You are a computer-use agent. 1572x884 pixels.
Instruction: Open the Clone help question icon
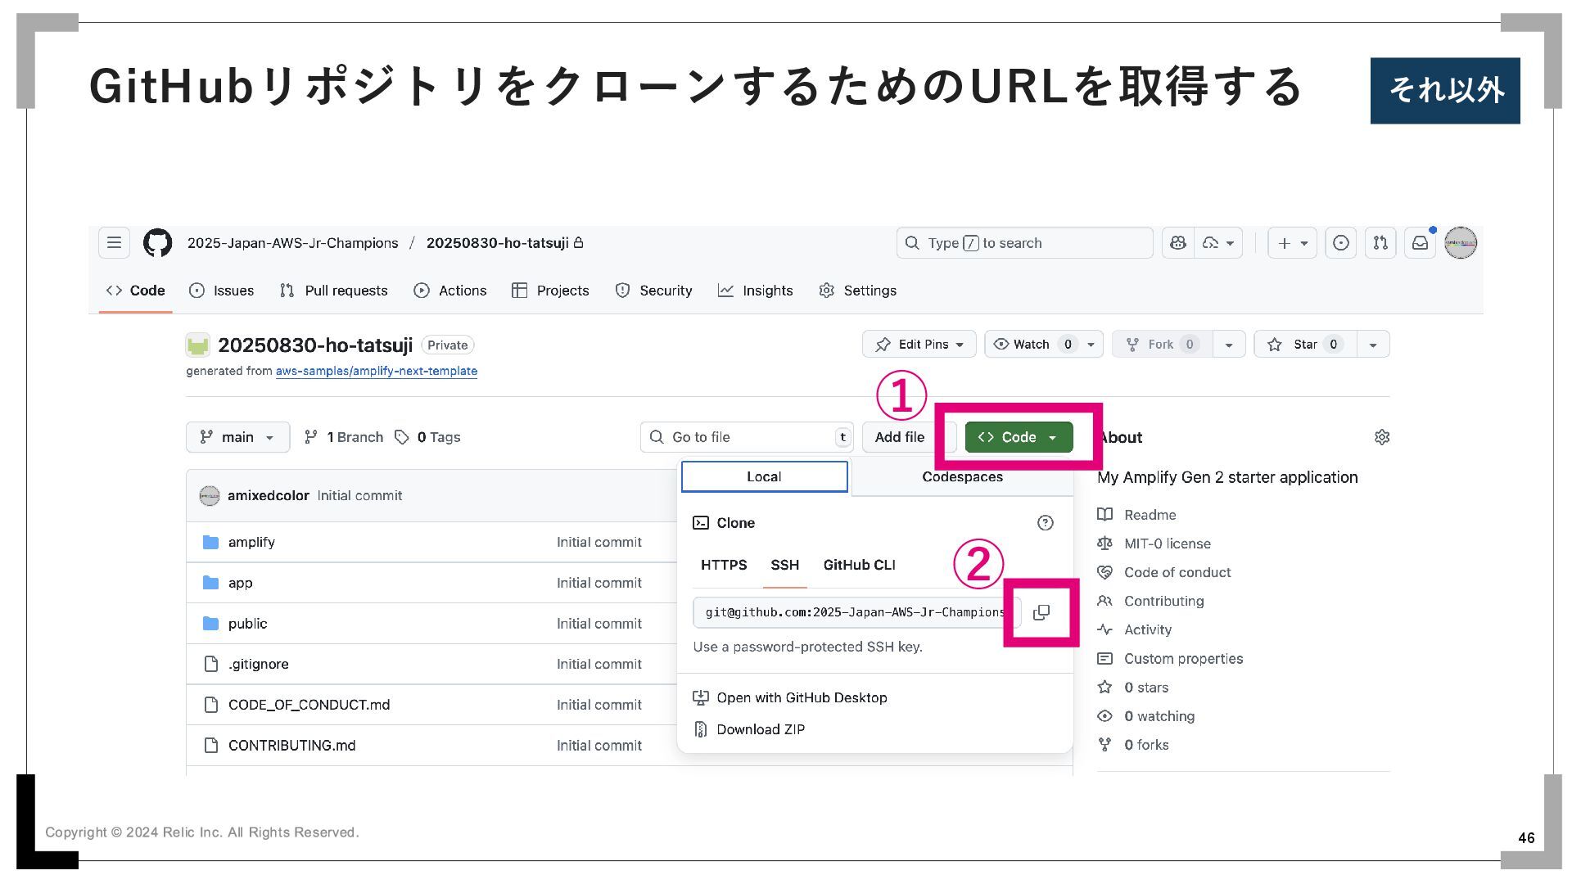[x=1046, y=523]
